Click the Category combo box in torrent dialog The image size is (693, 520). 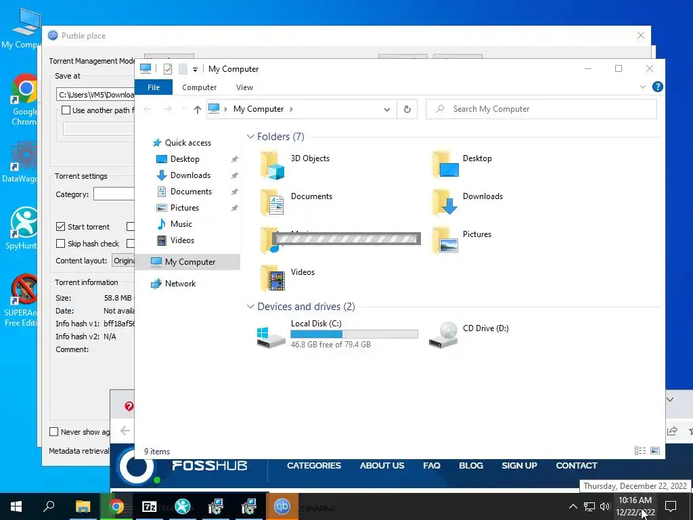pyautogui.click(x=114, y=194)
